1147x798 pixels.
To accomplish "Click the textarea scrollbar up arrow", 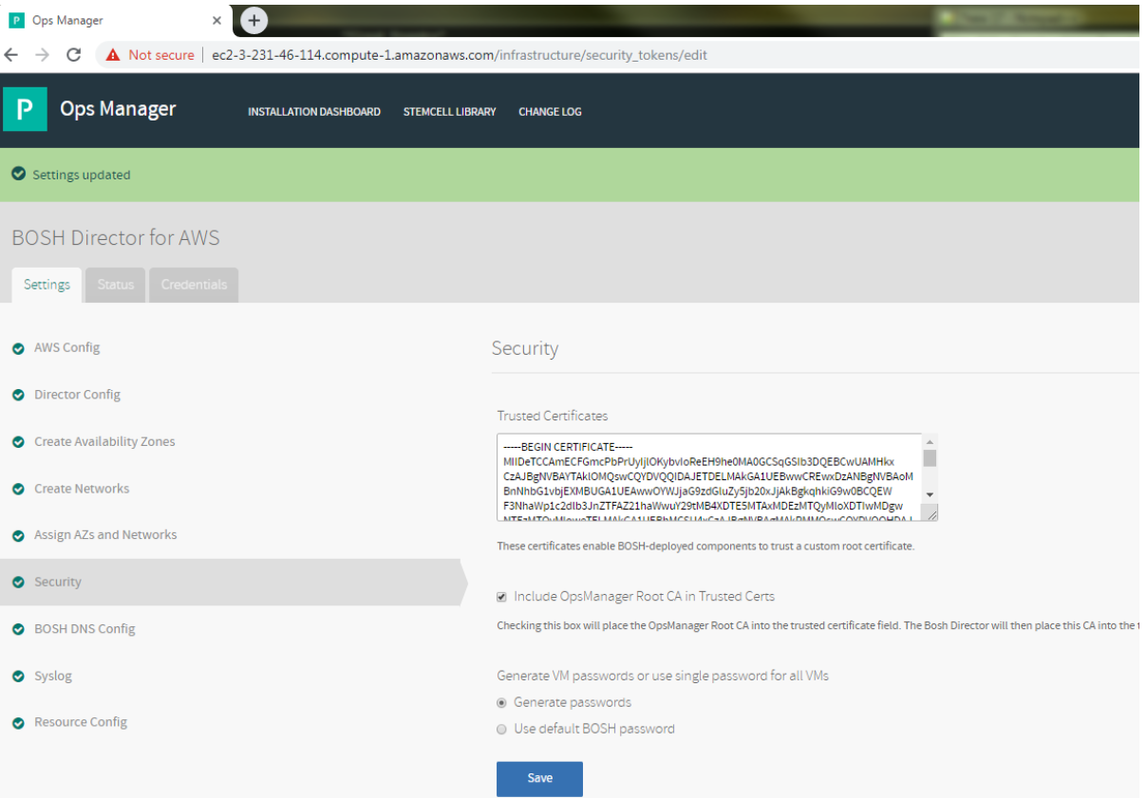I will click(x=930, y=441).
